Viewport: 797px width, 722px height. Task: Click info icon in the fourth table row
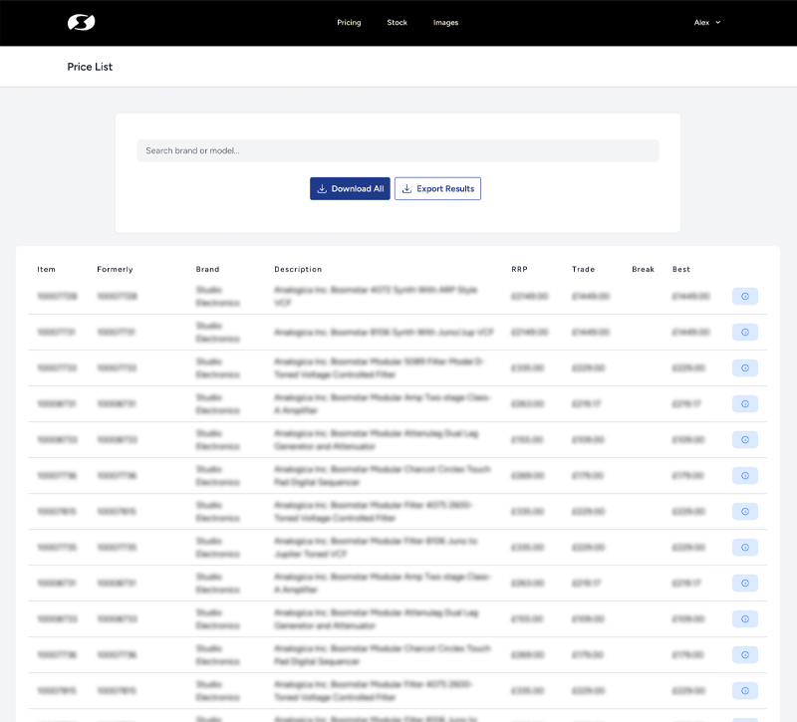point(744,403)
